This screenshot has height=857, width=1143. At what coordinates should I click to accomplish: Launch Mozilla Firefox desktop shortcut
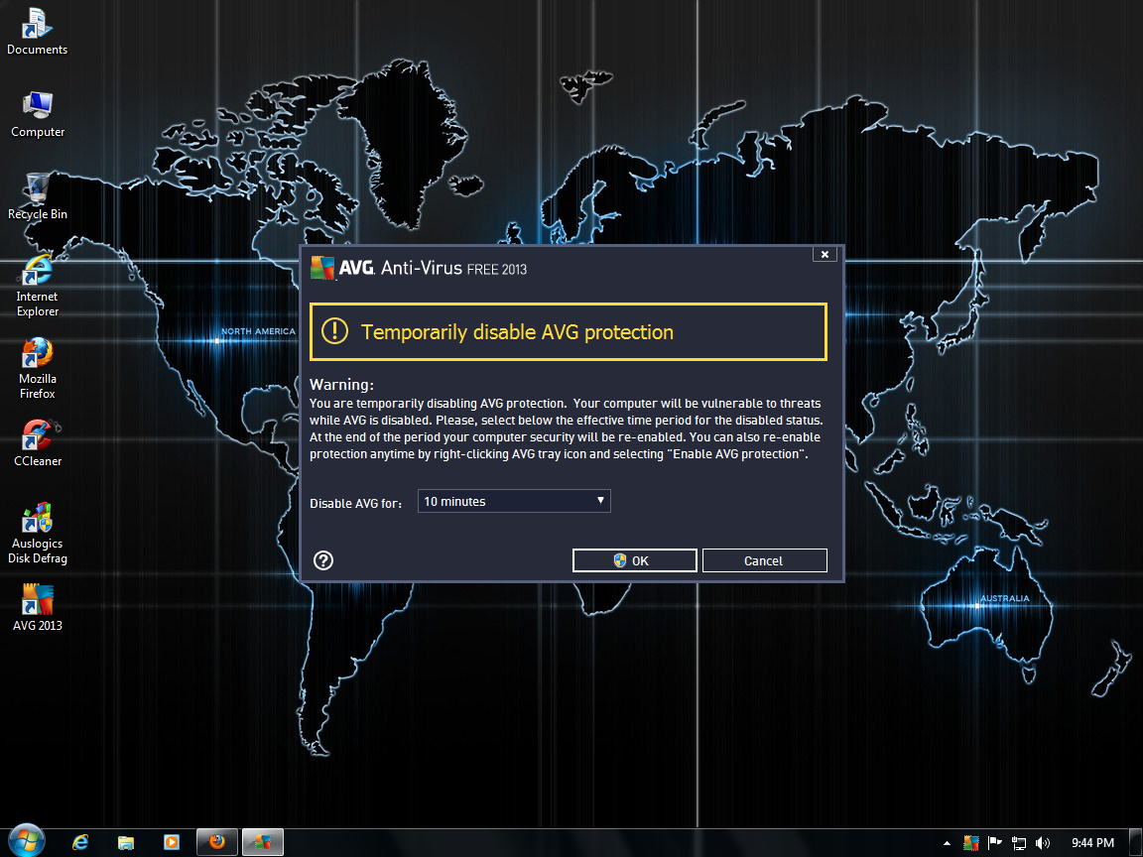[37, 368]
